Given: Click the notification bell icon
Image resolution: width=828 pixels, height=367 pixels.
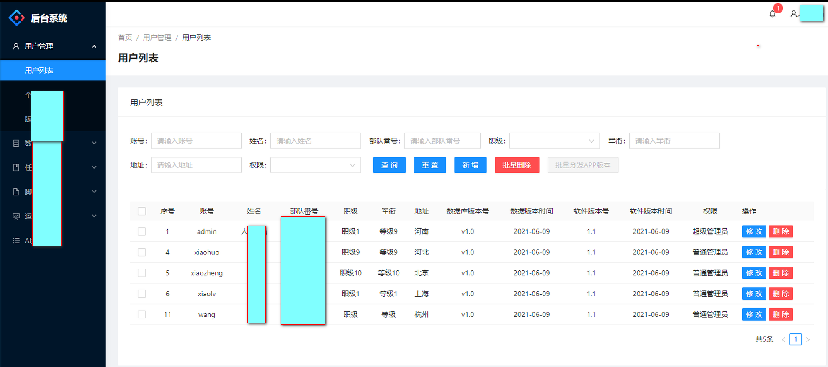Looking at the screenshot, I should 772,14.
